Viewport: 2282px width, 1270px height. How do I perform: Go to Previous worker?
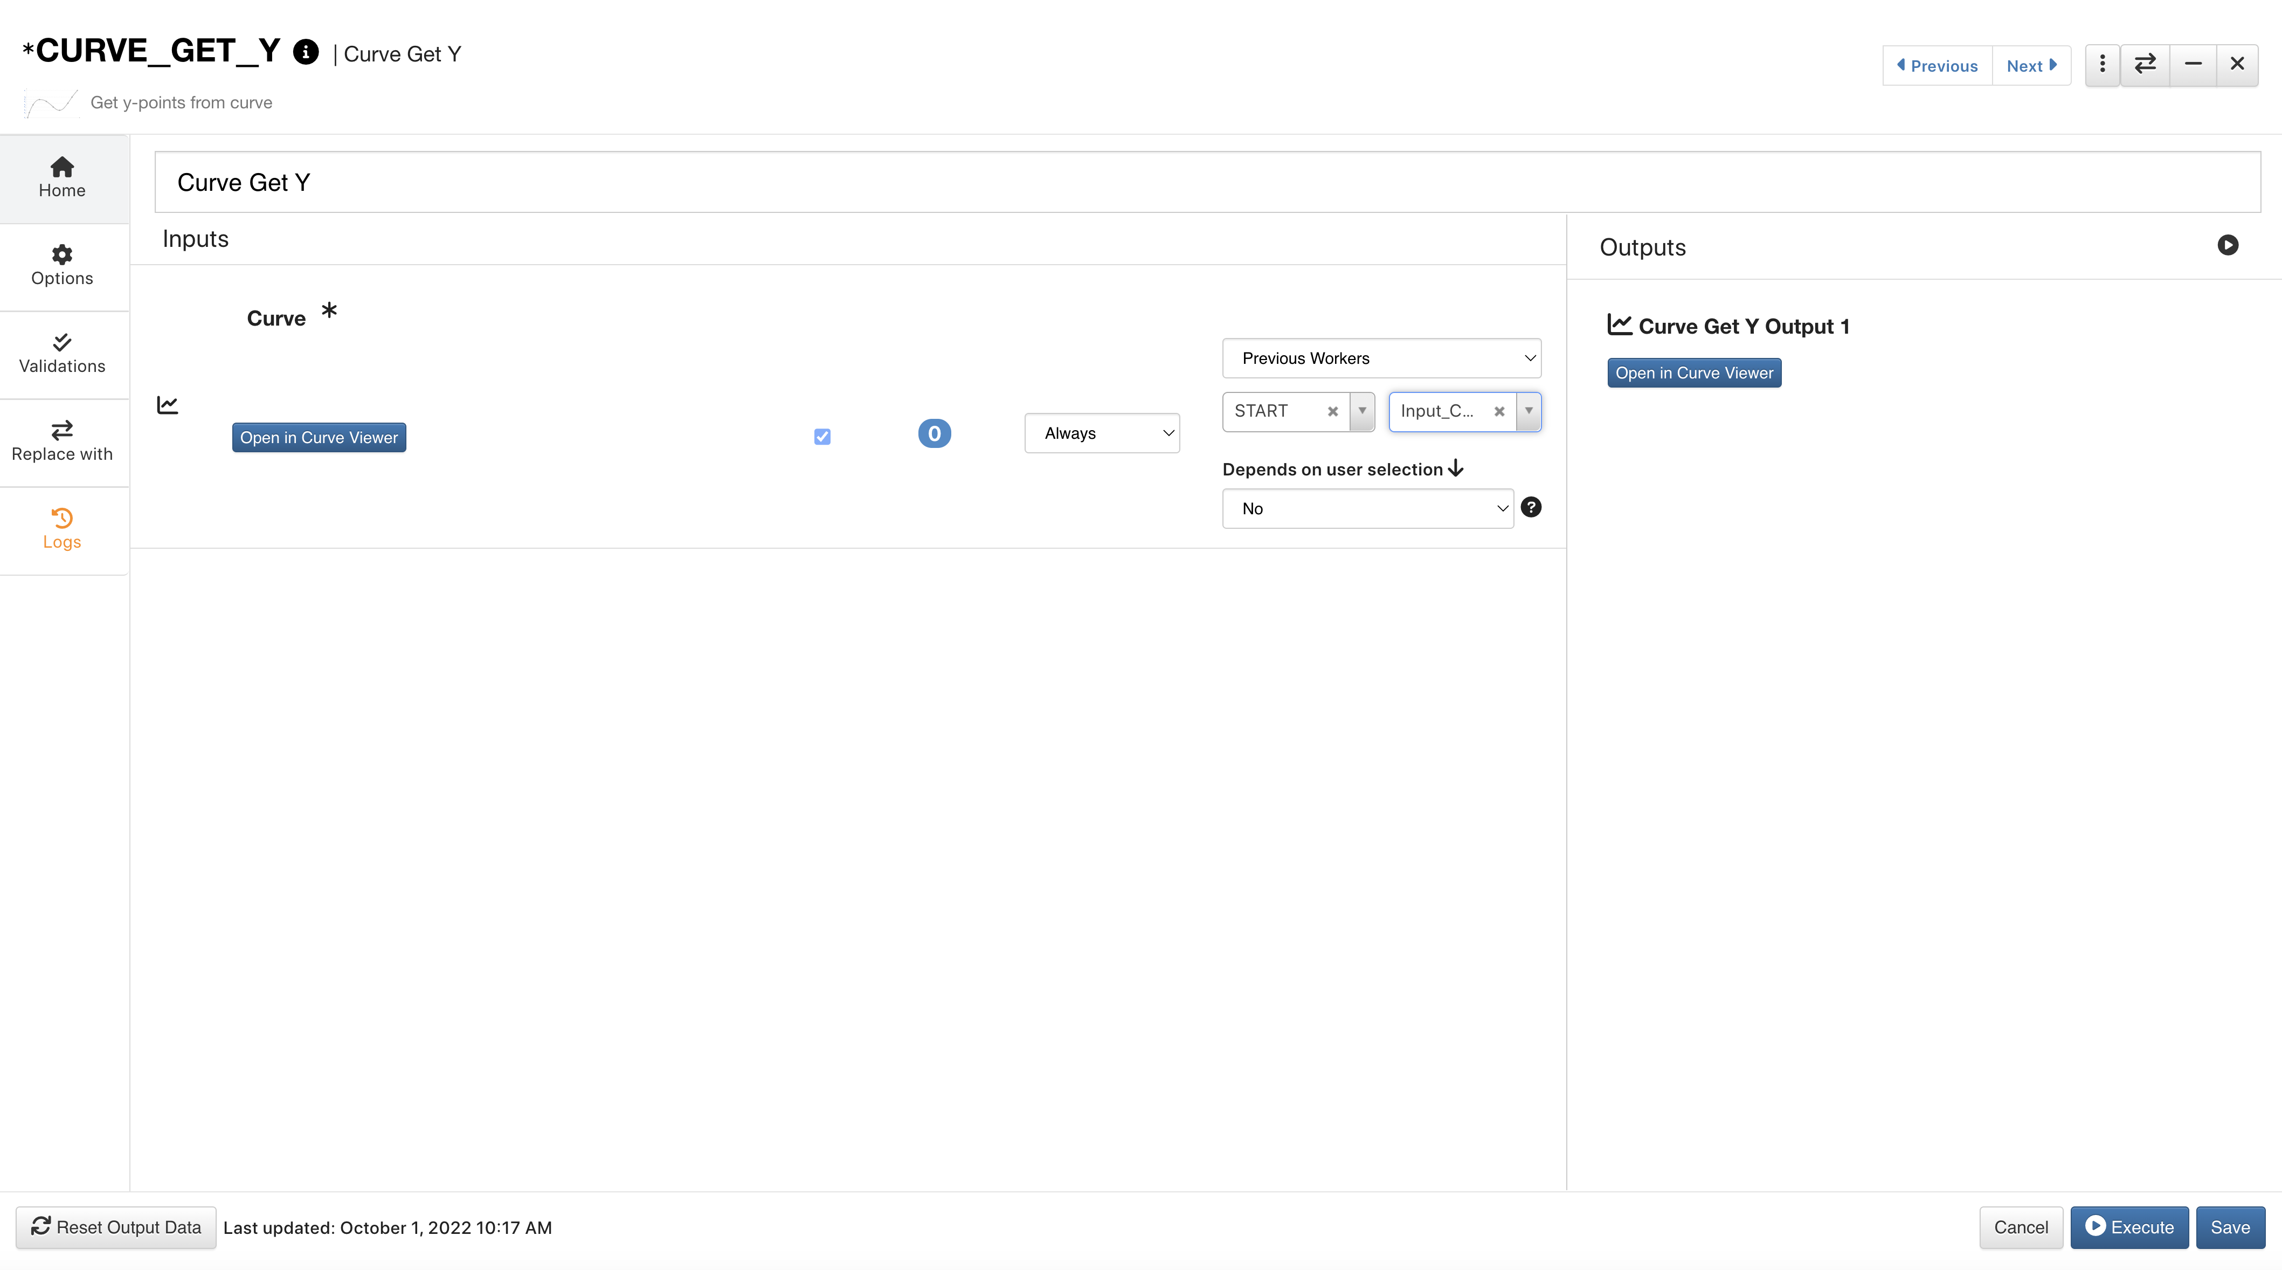coord(1938,66)
